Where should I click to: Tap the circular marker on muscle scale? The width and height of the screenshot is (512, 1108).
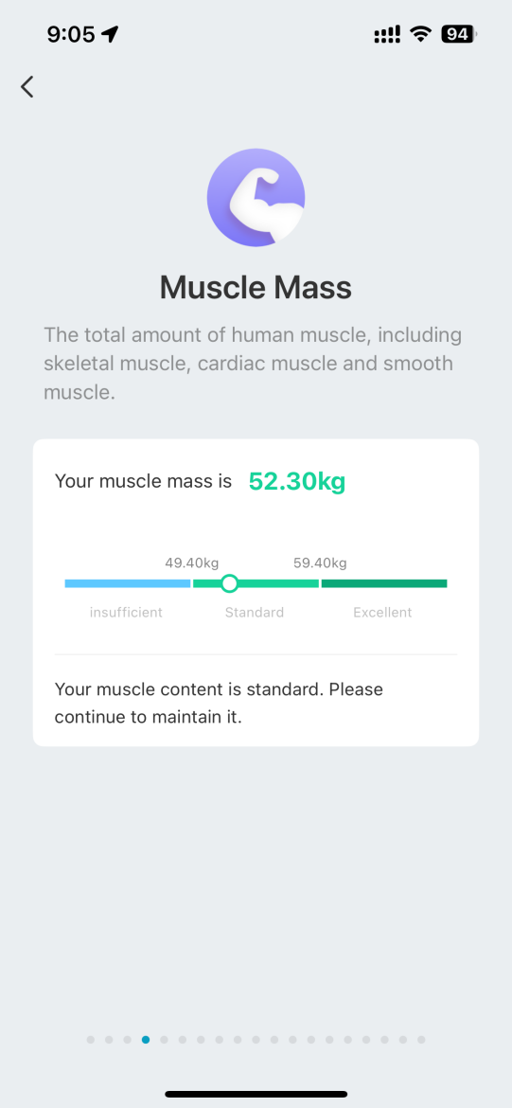click(x=229, y=583)
